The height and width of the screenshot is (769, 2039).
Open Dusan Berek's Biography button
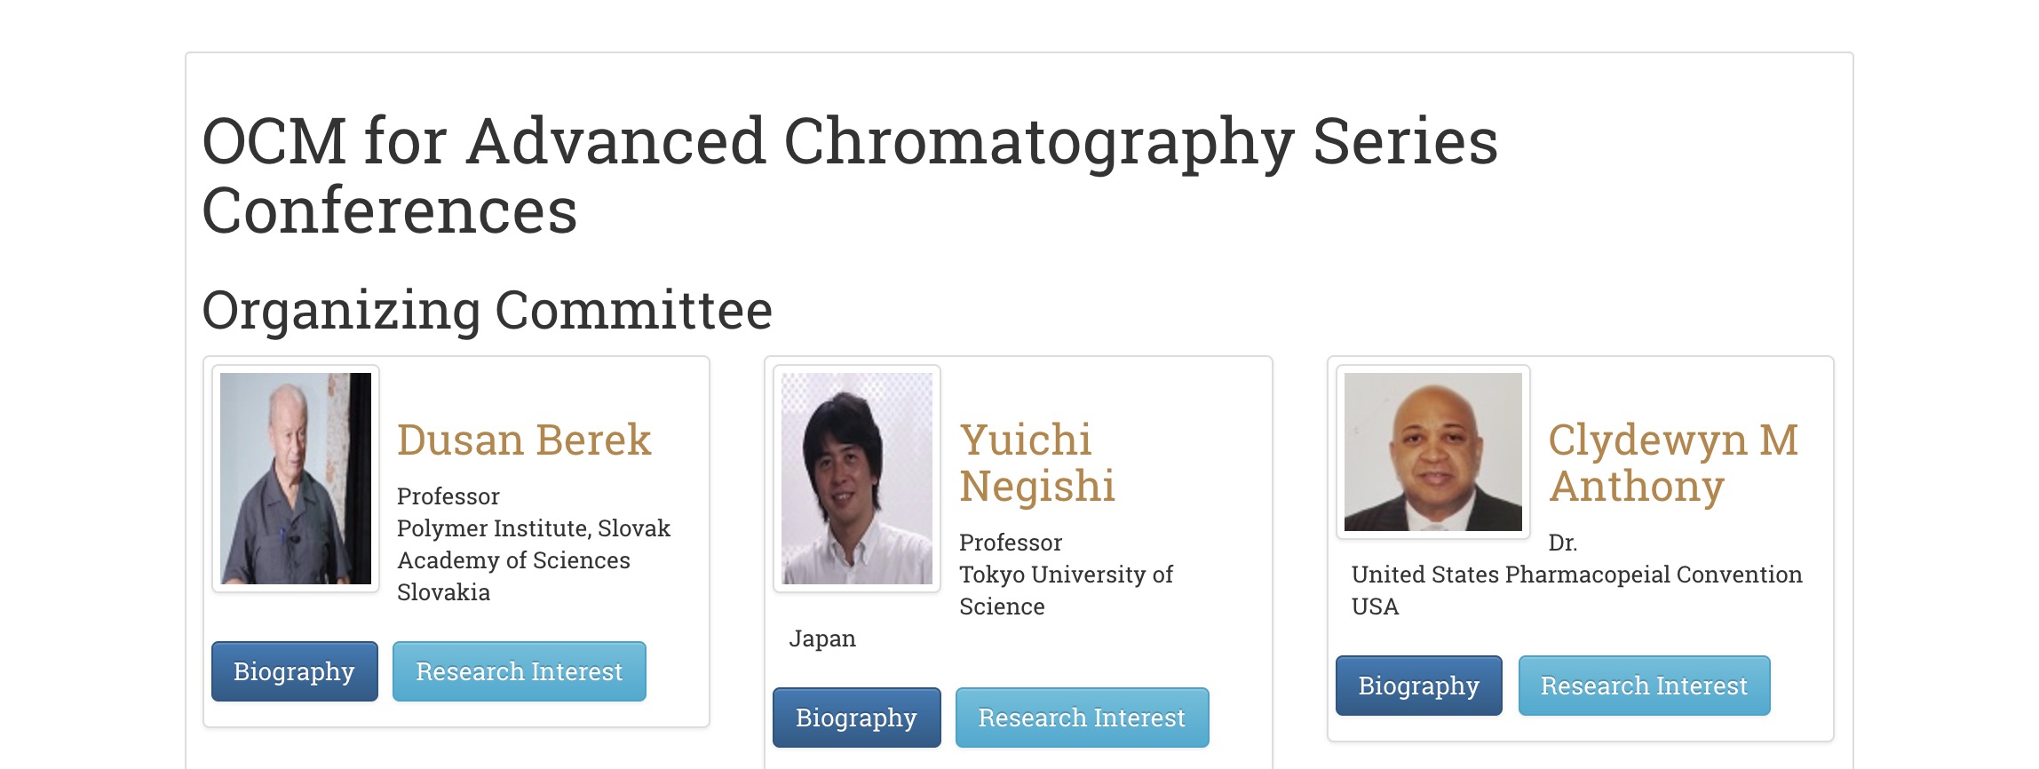pyautogui.click(x=294, y=671)
